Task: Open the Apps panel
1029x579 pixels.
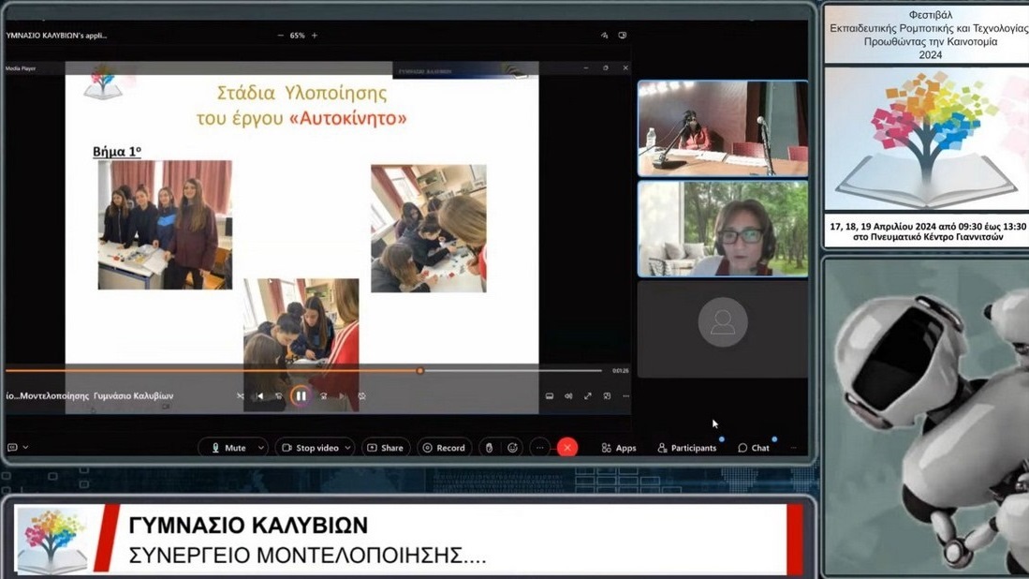Action: (619, 448)
